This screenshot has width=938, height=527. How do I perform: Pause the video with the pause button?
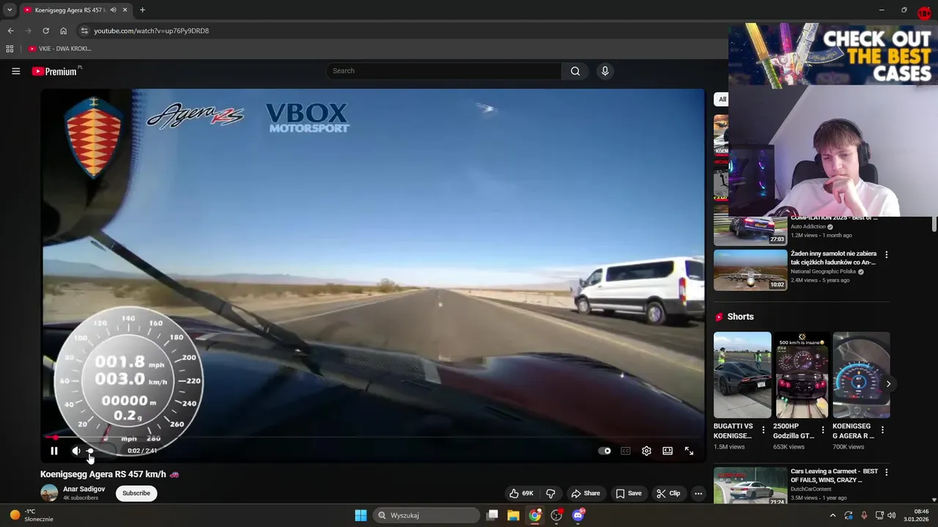tap(53, 451)
